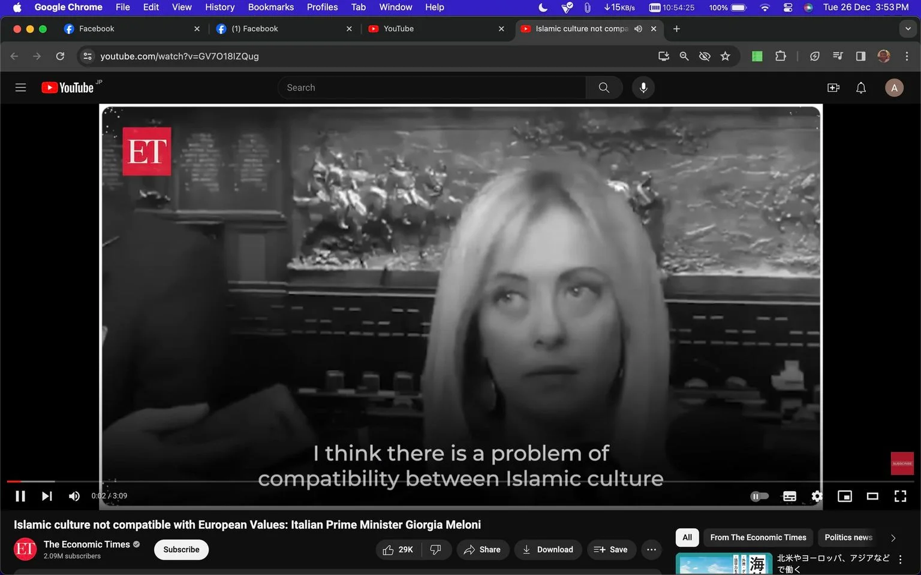Open the Chrome tab search dropdown
The image size is (921, 575).
908,29
